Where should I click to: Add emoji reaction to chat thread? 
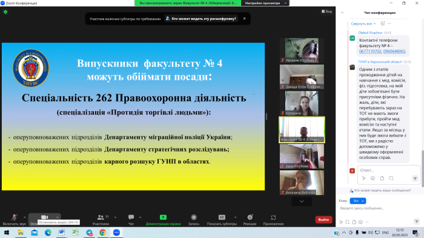coord(383,24)
